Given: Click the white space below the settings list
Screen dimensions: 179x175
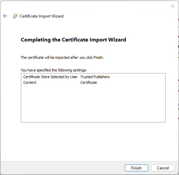Looking at the screenshot, I should coord(93,141).
